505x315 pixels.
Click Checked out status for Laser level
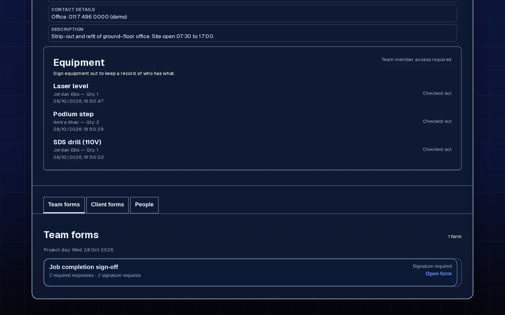[x=437, y=93]
